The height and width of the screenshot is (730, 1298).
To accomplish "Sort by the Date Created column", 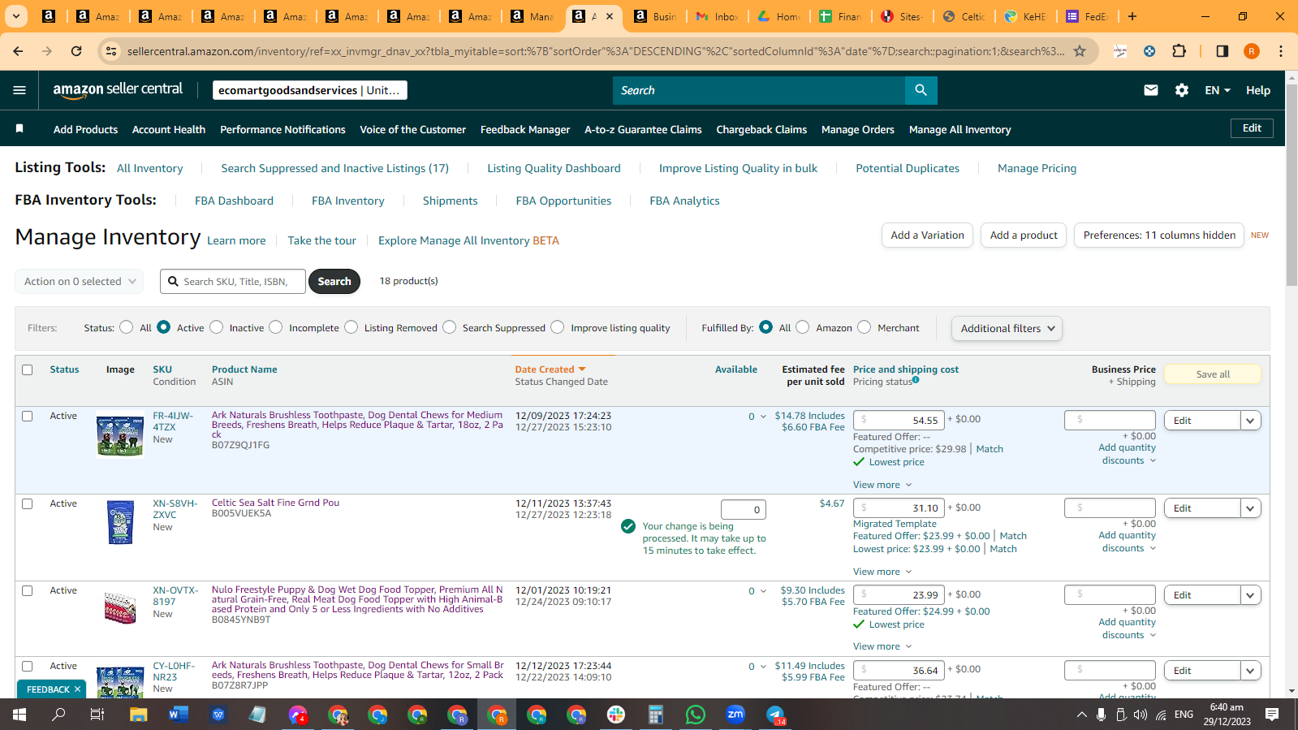I will (x=550, y=369).
